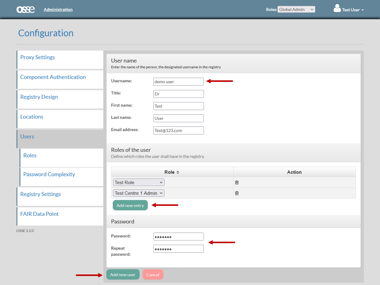
Task: Go to Registry Settings
Action: 60,197
